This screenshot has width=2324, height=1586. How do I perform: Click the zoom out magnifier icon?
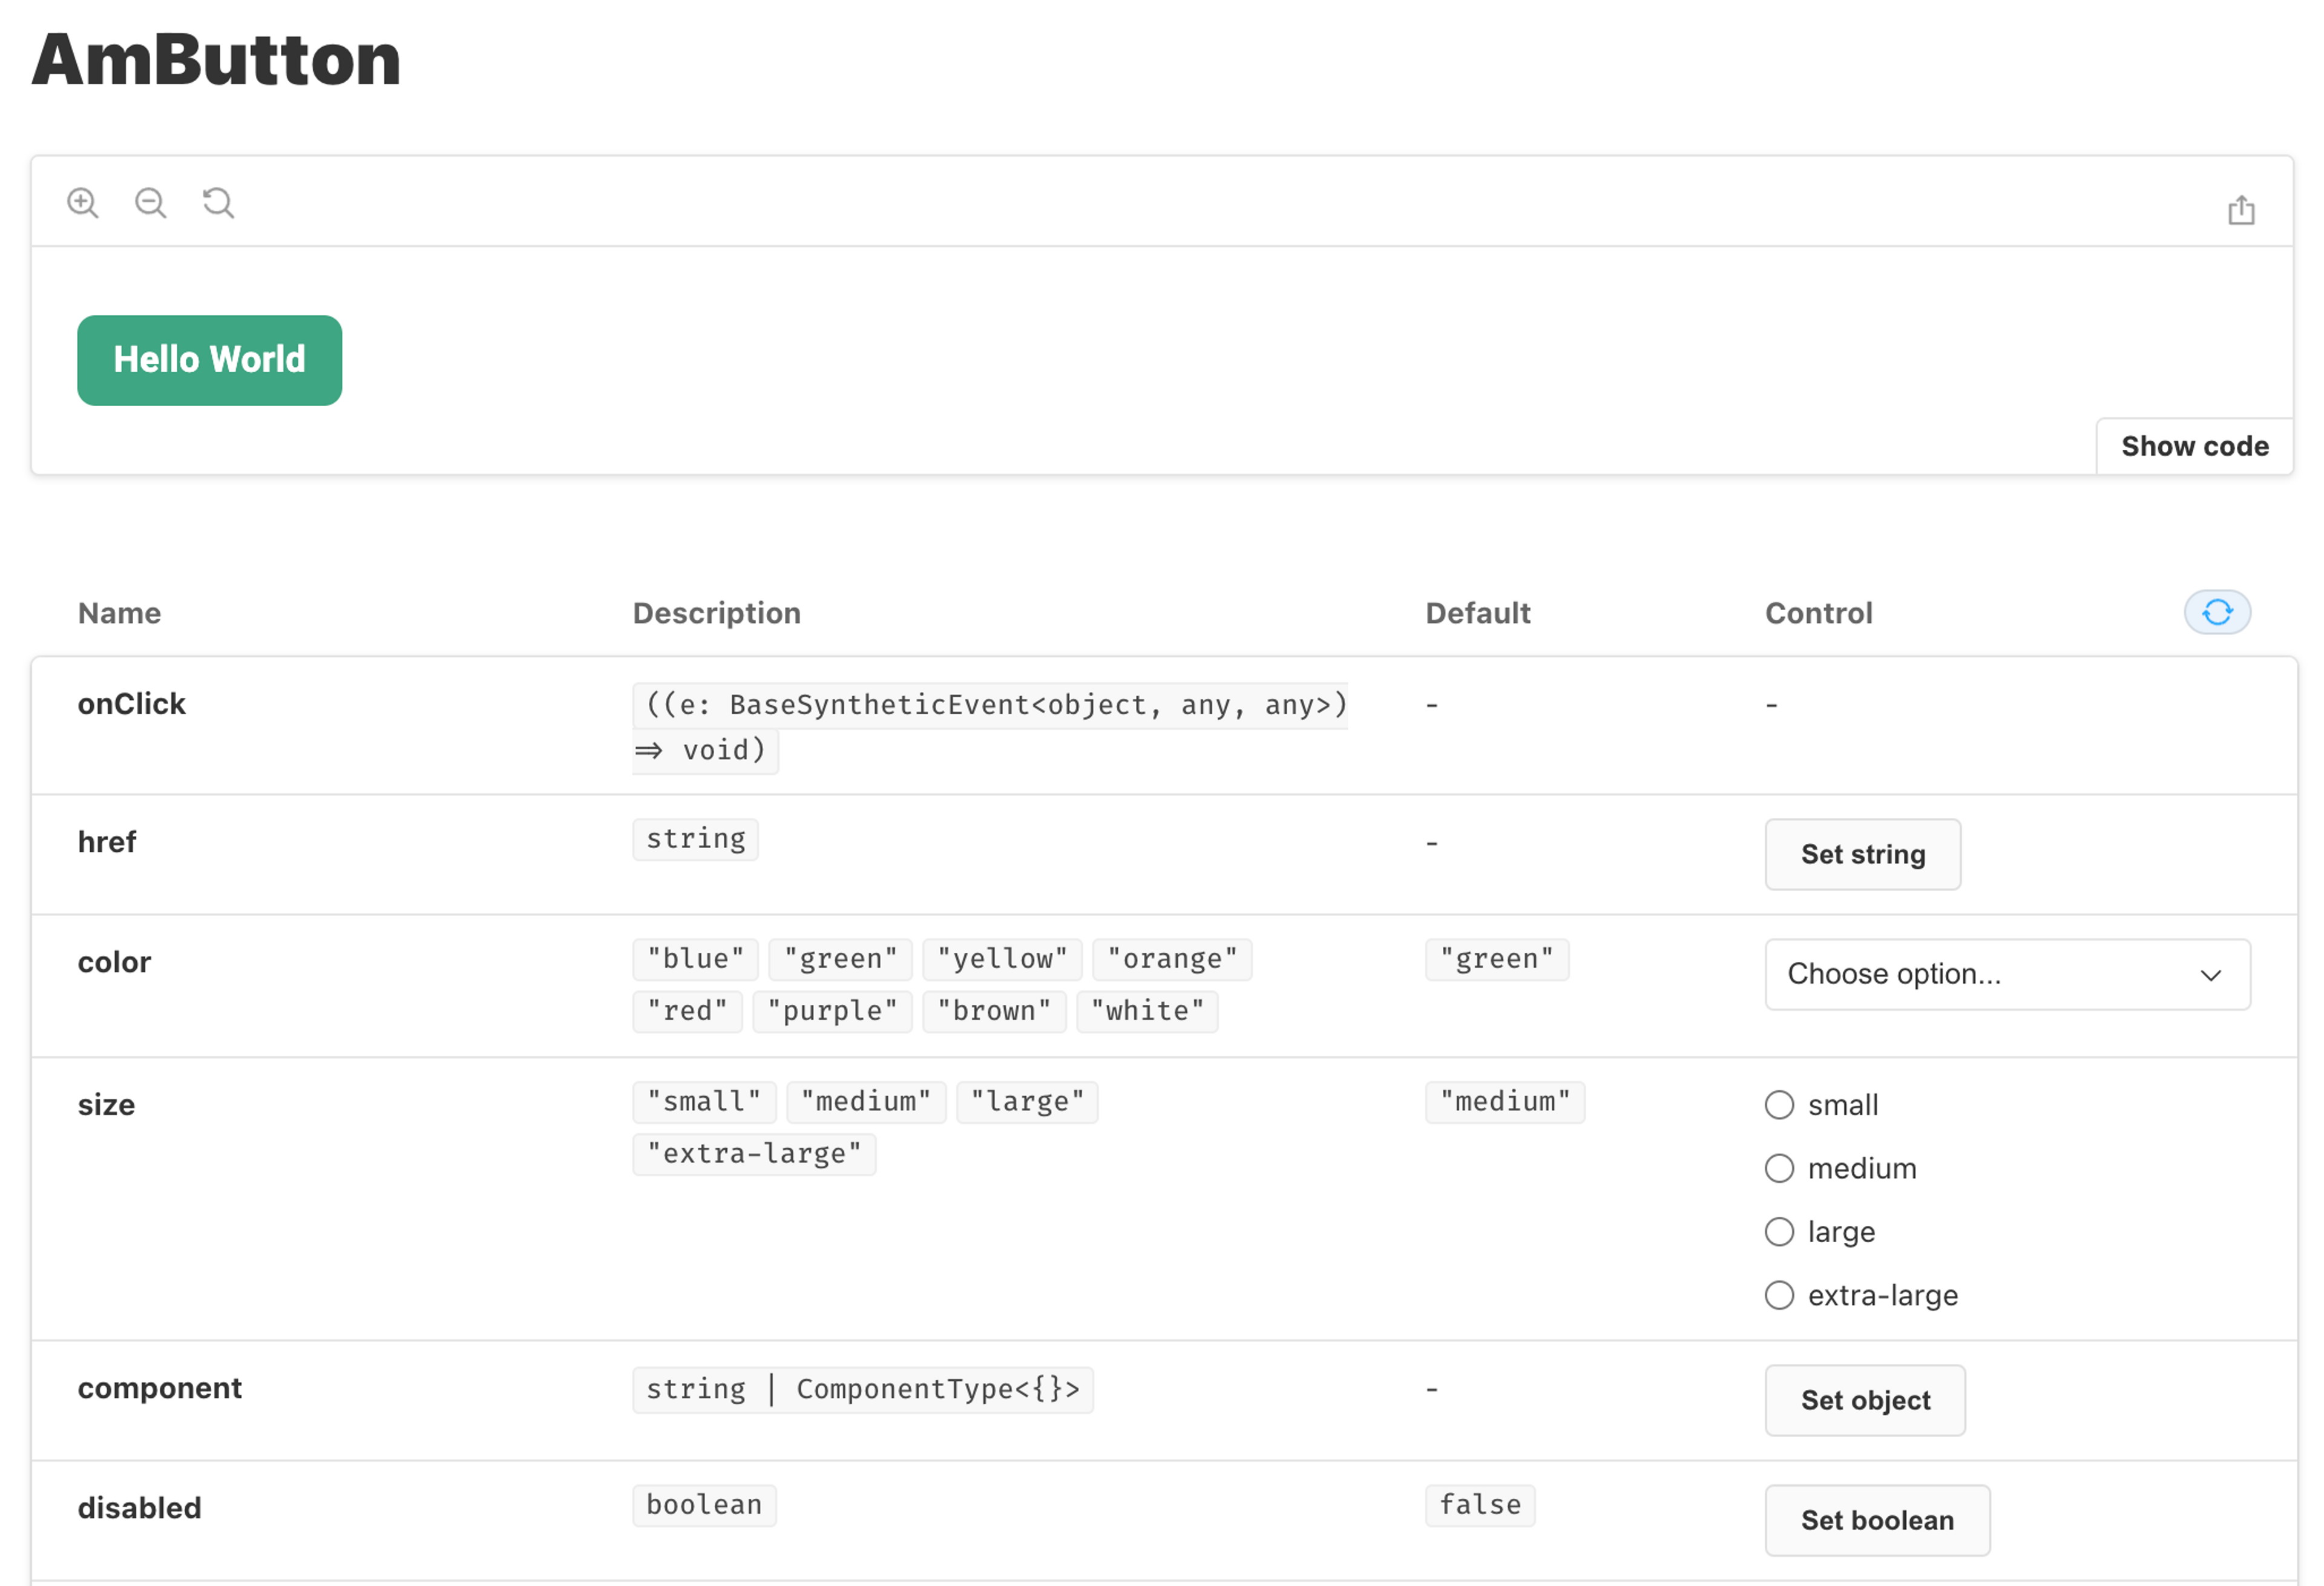151,203
